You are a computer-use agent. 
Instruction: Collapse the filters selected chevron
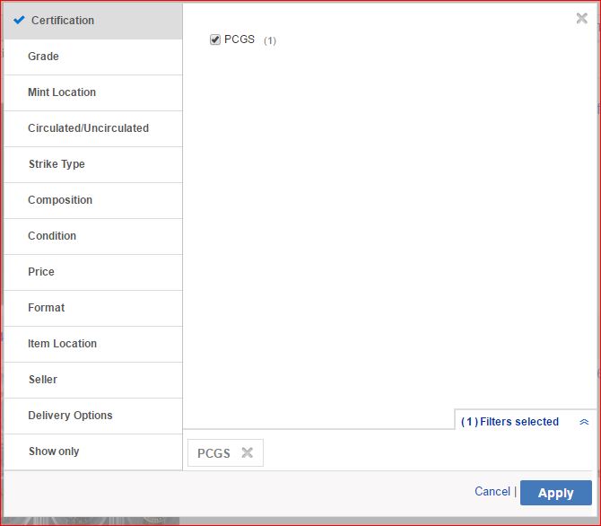pos(584,422)
